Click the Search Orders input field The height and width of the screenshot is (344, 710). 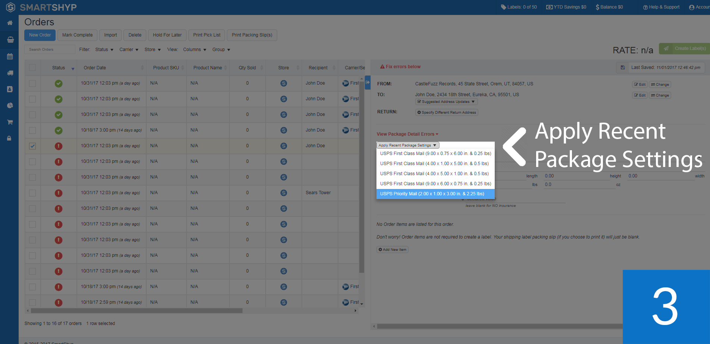coord(50,50)
